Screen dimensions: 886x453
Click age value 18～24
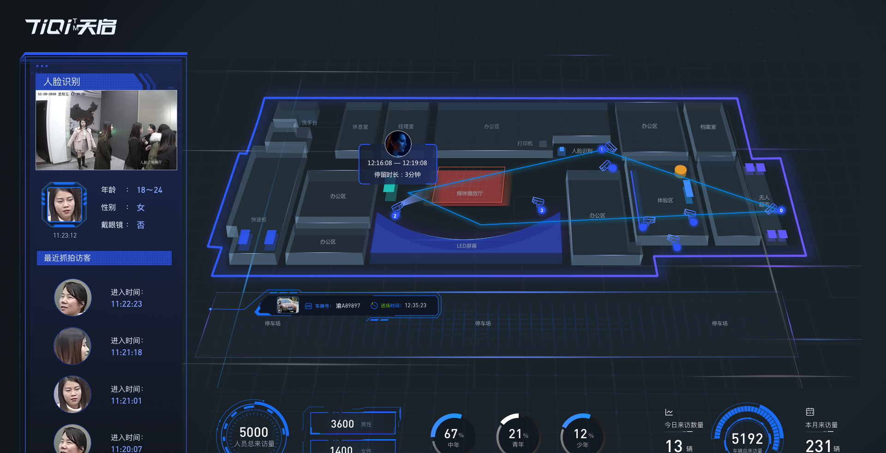click(x=150, y=190)
